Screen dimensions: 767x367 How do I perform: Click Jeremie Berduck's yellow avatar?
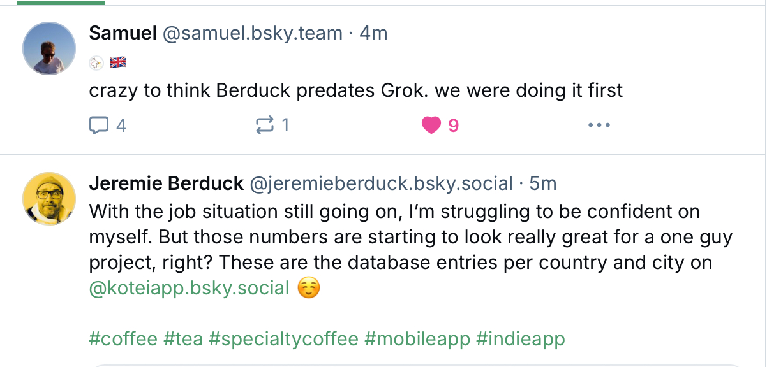coord(49,198)
